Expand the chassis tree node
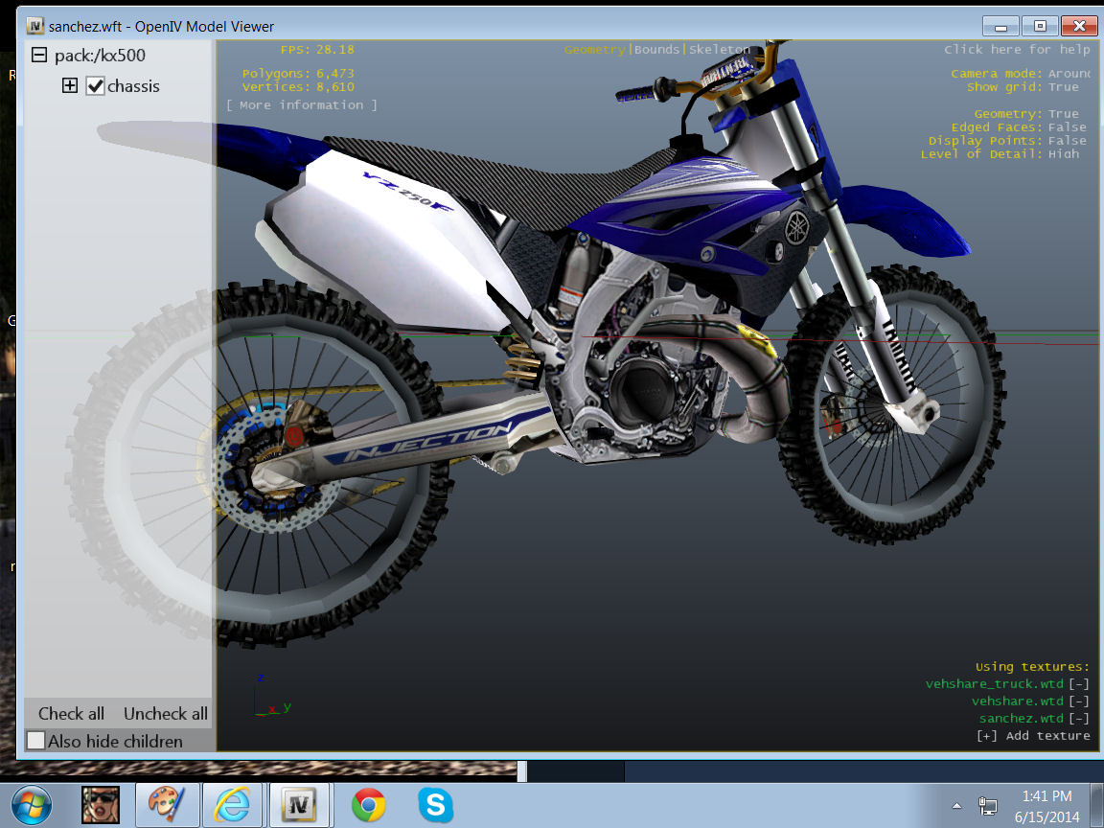This screenshot has height=828, width=1104. (x=70, y=86)
